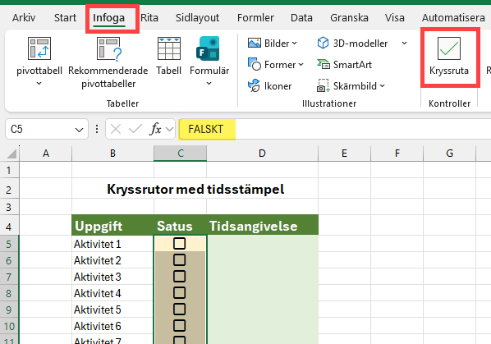The width and height of the screenshot is (491, 344).
Task: Switch to the Visa tab
Action: [x=395, y=17]
